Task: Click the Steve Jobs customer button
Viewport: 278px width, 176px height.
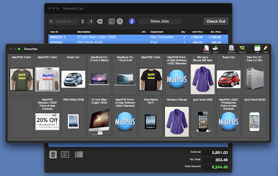Action: tap(160, 21)
